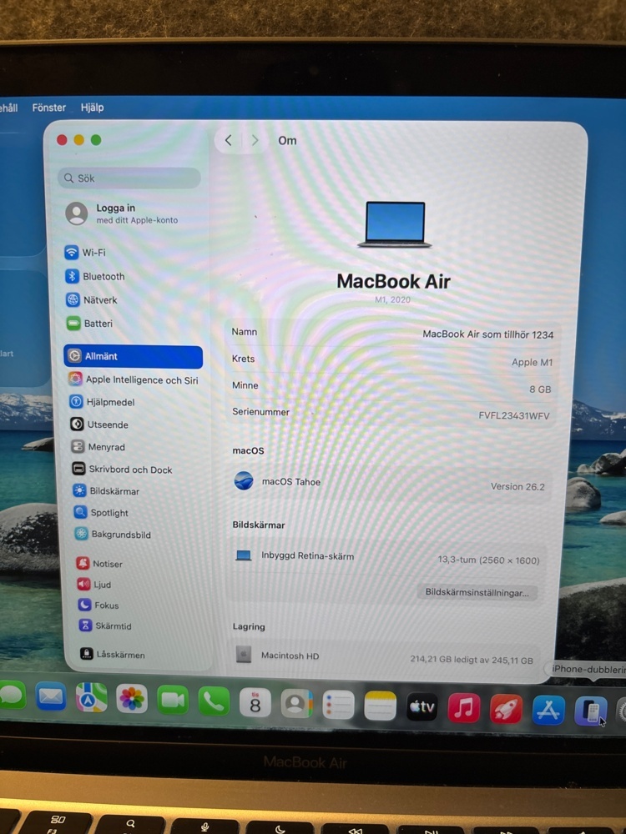Focus the Sök search field

tap(129, 178)
